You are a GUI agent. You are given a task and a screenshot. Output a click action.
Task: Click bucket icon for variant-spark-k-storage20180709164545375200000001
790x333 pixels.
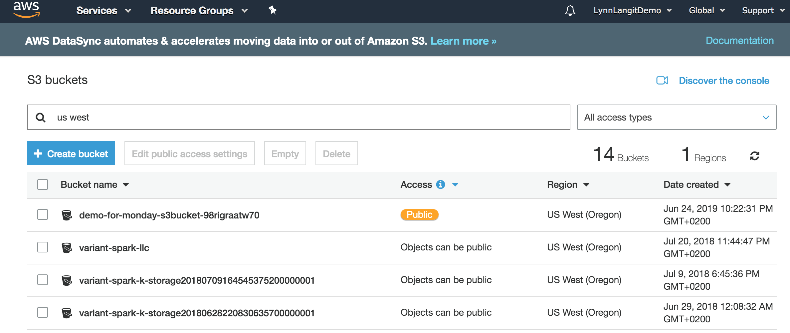[x=67, y=280]
